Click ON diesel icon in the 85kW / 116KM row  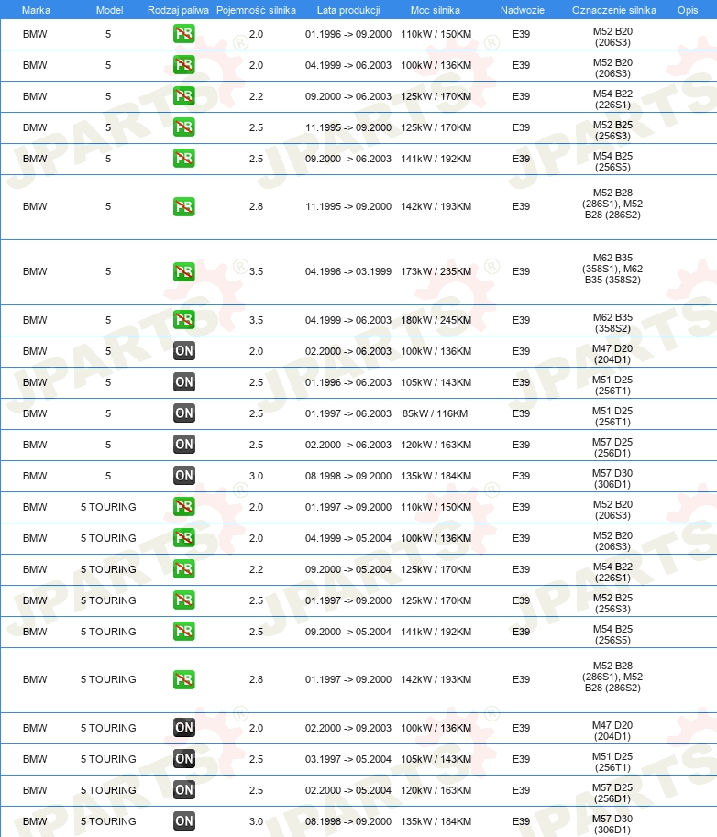pos(183,413)
